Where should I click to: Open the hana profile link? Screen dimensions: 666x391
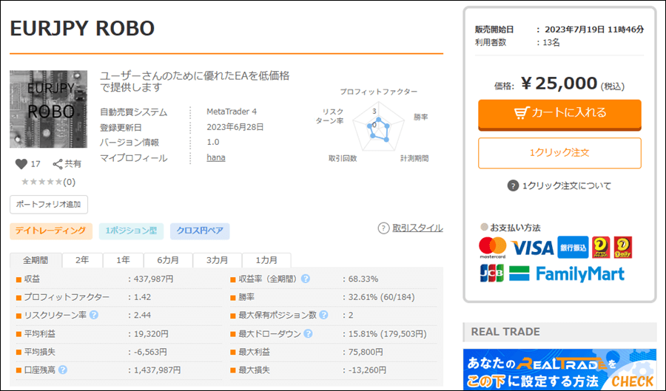[x=216, y=158]
